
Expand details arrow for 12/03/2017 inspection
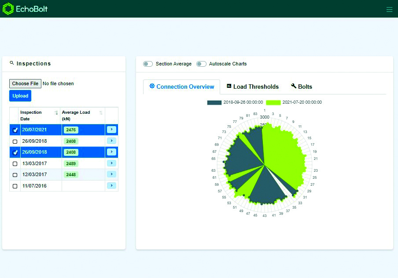[111, 174]
